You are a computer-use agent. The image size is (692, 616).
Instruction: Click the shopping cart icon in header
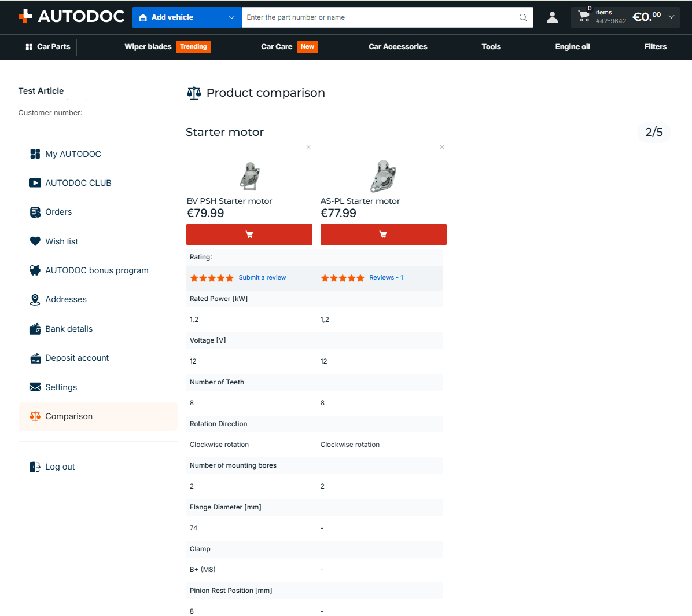click(x=584, y=17)
